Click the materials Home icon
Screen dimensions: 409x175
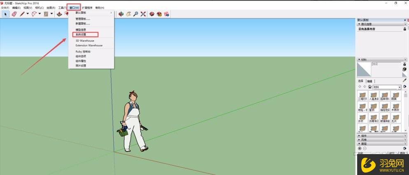(369, 87)
